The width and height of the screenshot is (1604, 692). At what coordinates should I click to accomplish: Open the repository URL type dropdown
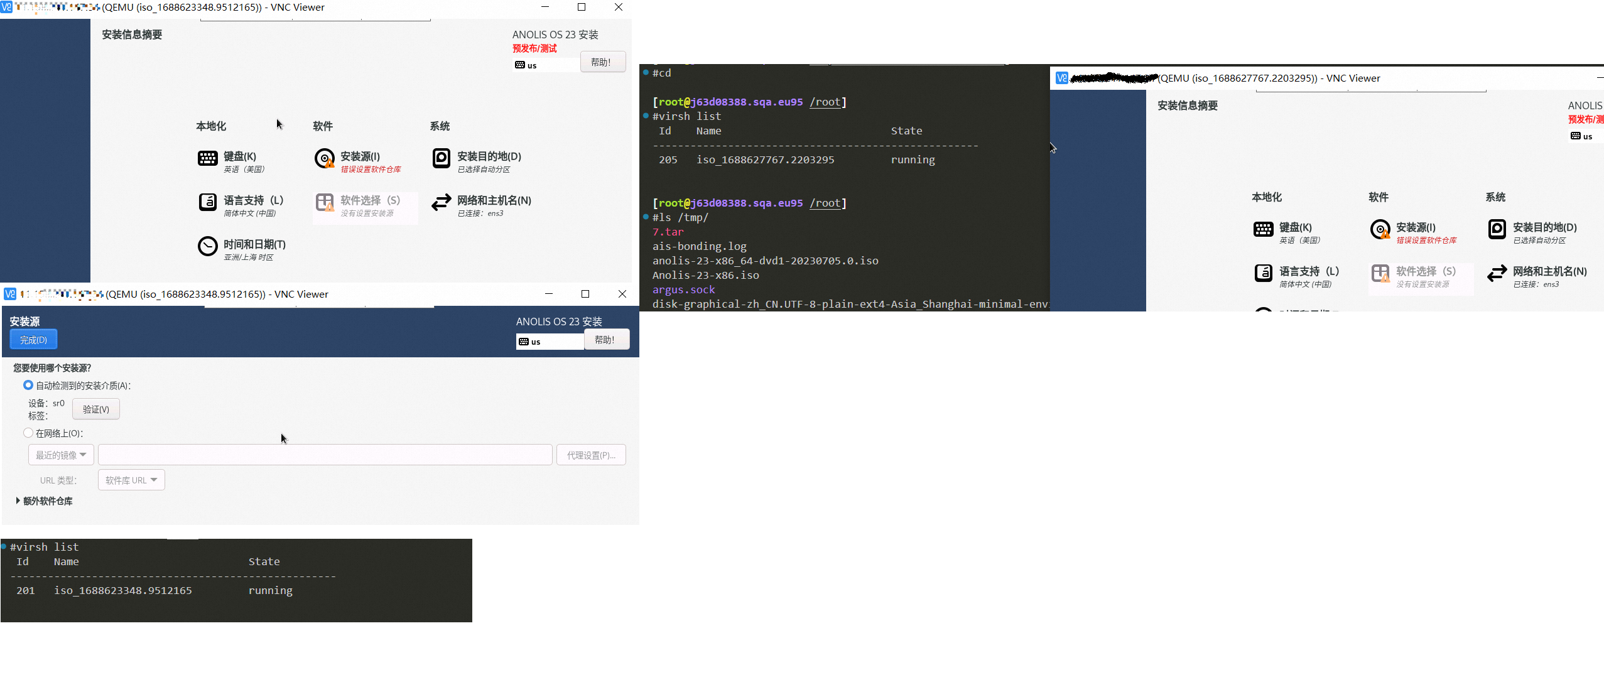pos(131,480)
